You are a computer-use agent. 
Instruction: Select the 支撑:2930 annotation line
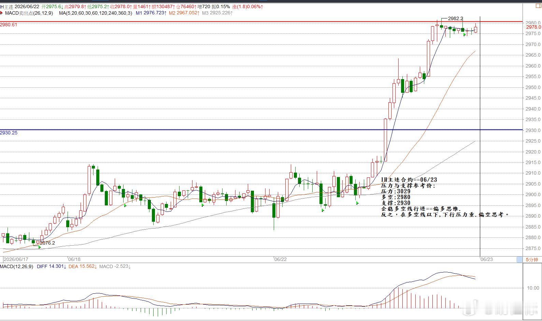tap(396, 203)
